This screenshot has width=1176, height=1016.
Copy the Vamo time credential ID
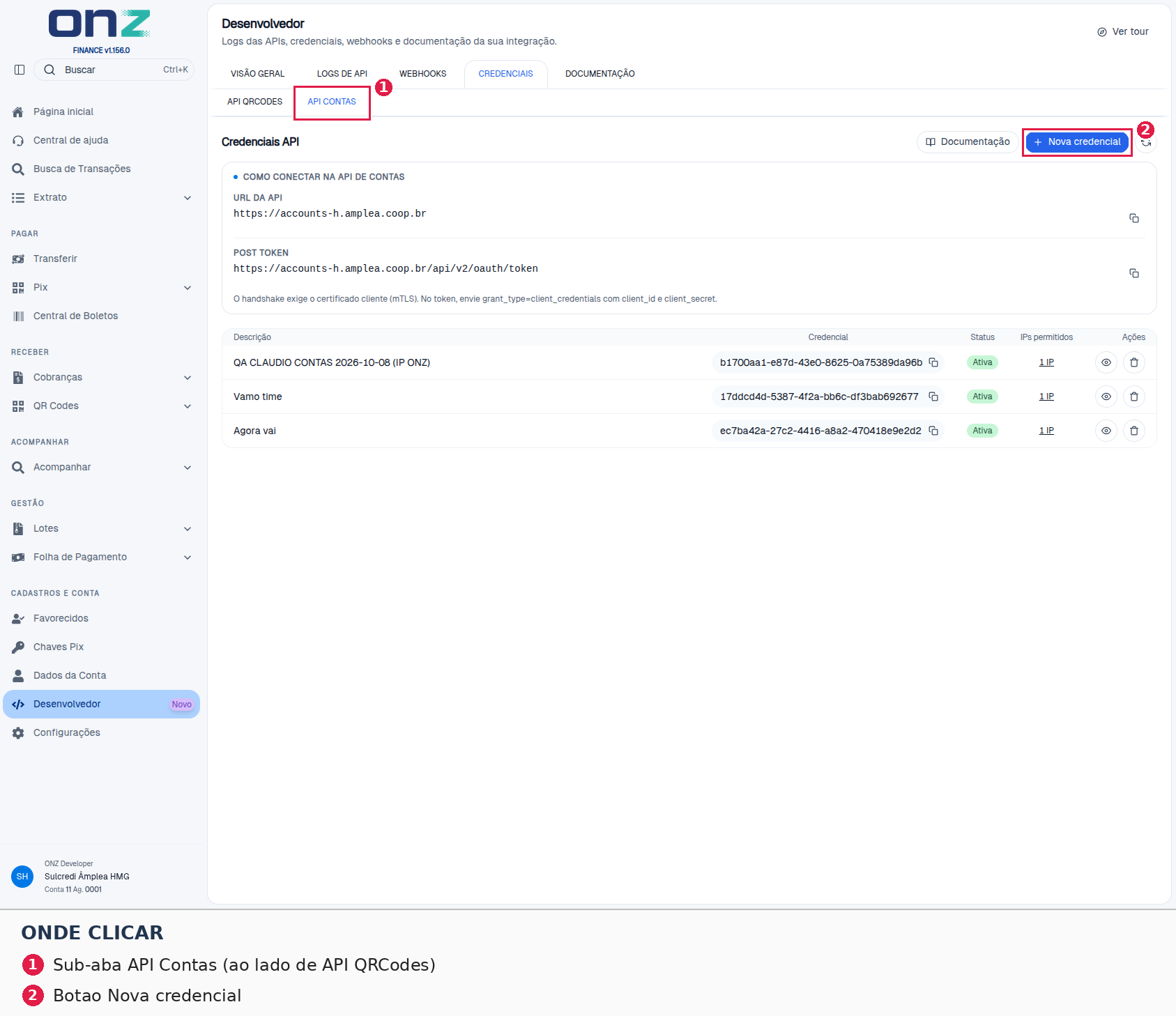point(933,397)
